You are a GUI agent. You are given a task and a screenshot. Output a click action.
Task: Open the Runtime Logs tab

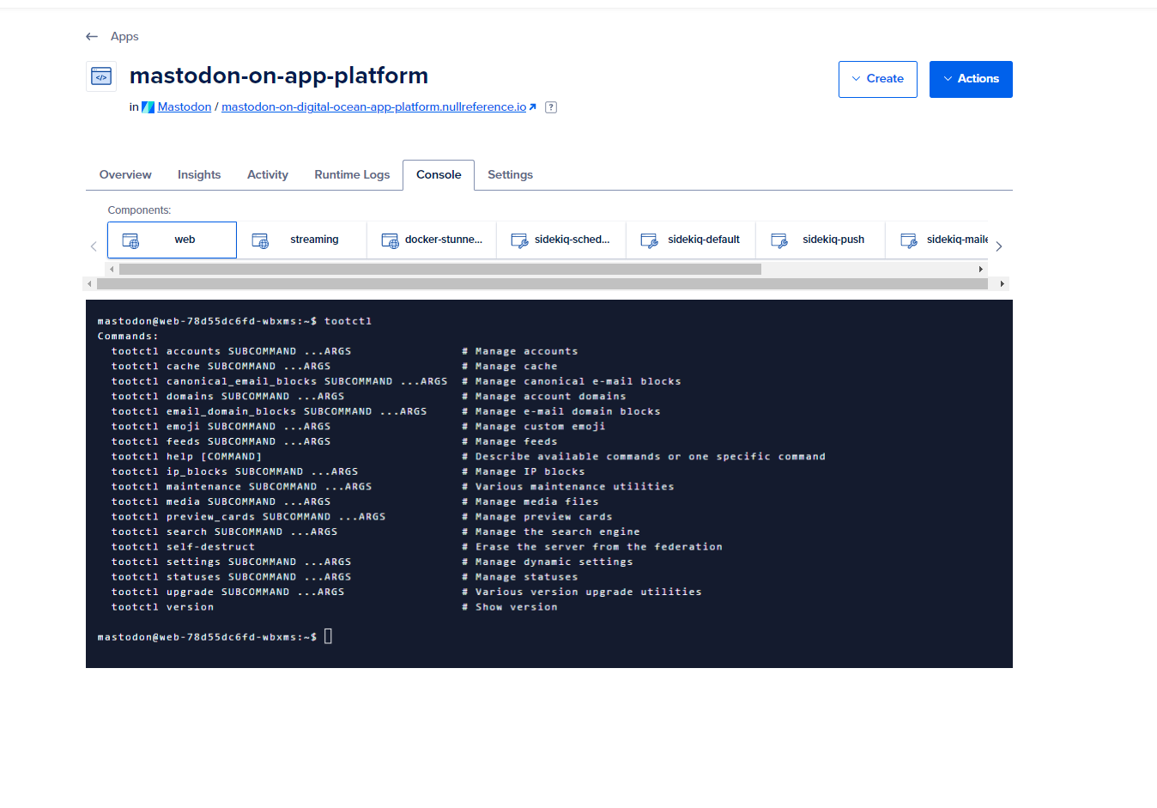[352, 174]
